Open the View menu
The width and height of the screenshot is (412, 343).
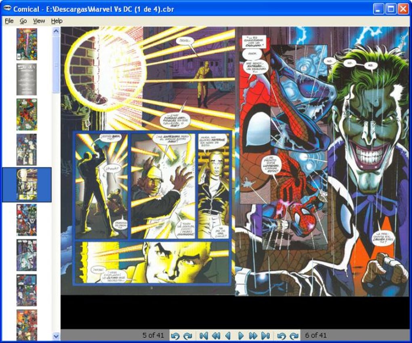[39, 21]
